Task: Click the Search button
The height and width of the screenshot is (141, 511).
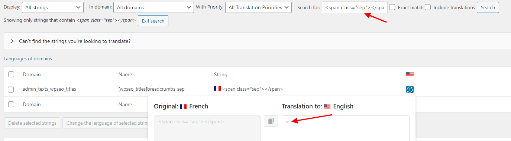Action: [488, 7]
